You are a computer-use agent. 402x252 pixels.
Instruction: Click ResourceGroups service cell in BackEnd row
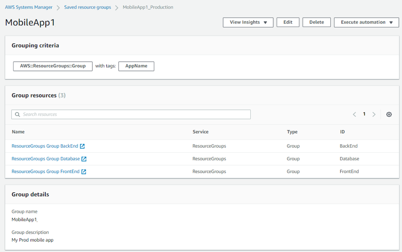click(x=209, y=146)
